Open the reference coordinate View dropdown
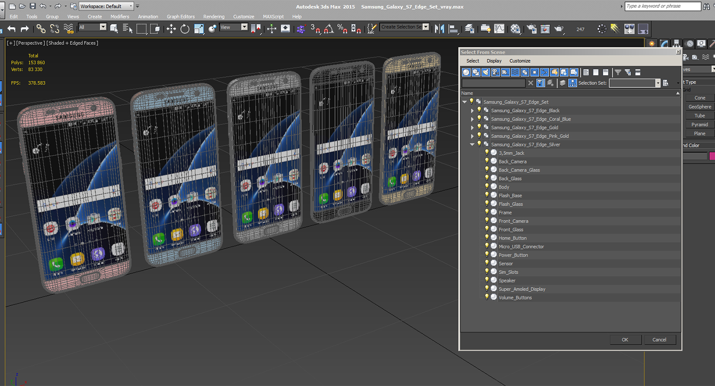This screenshot has width=715, height=386. [233, 28]
